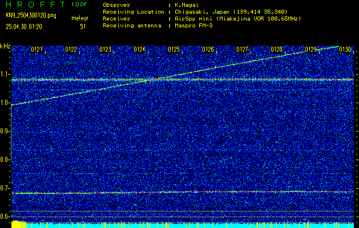Click the kHz axis unit label
This screenshot has height=228, width=359.
point(5,46)
